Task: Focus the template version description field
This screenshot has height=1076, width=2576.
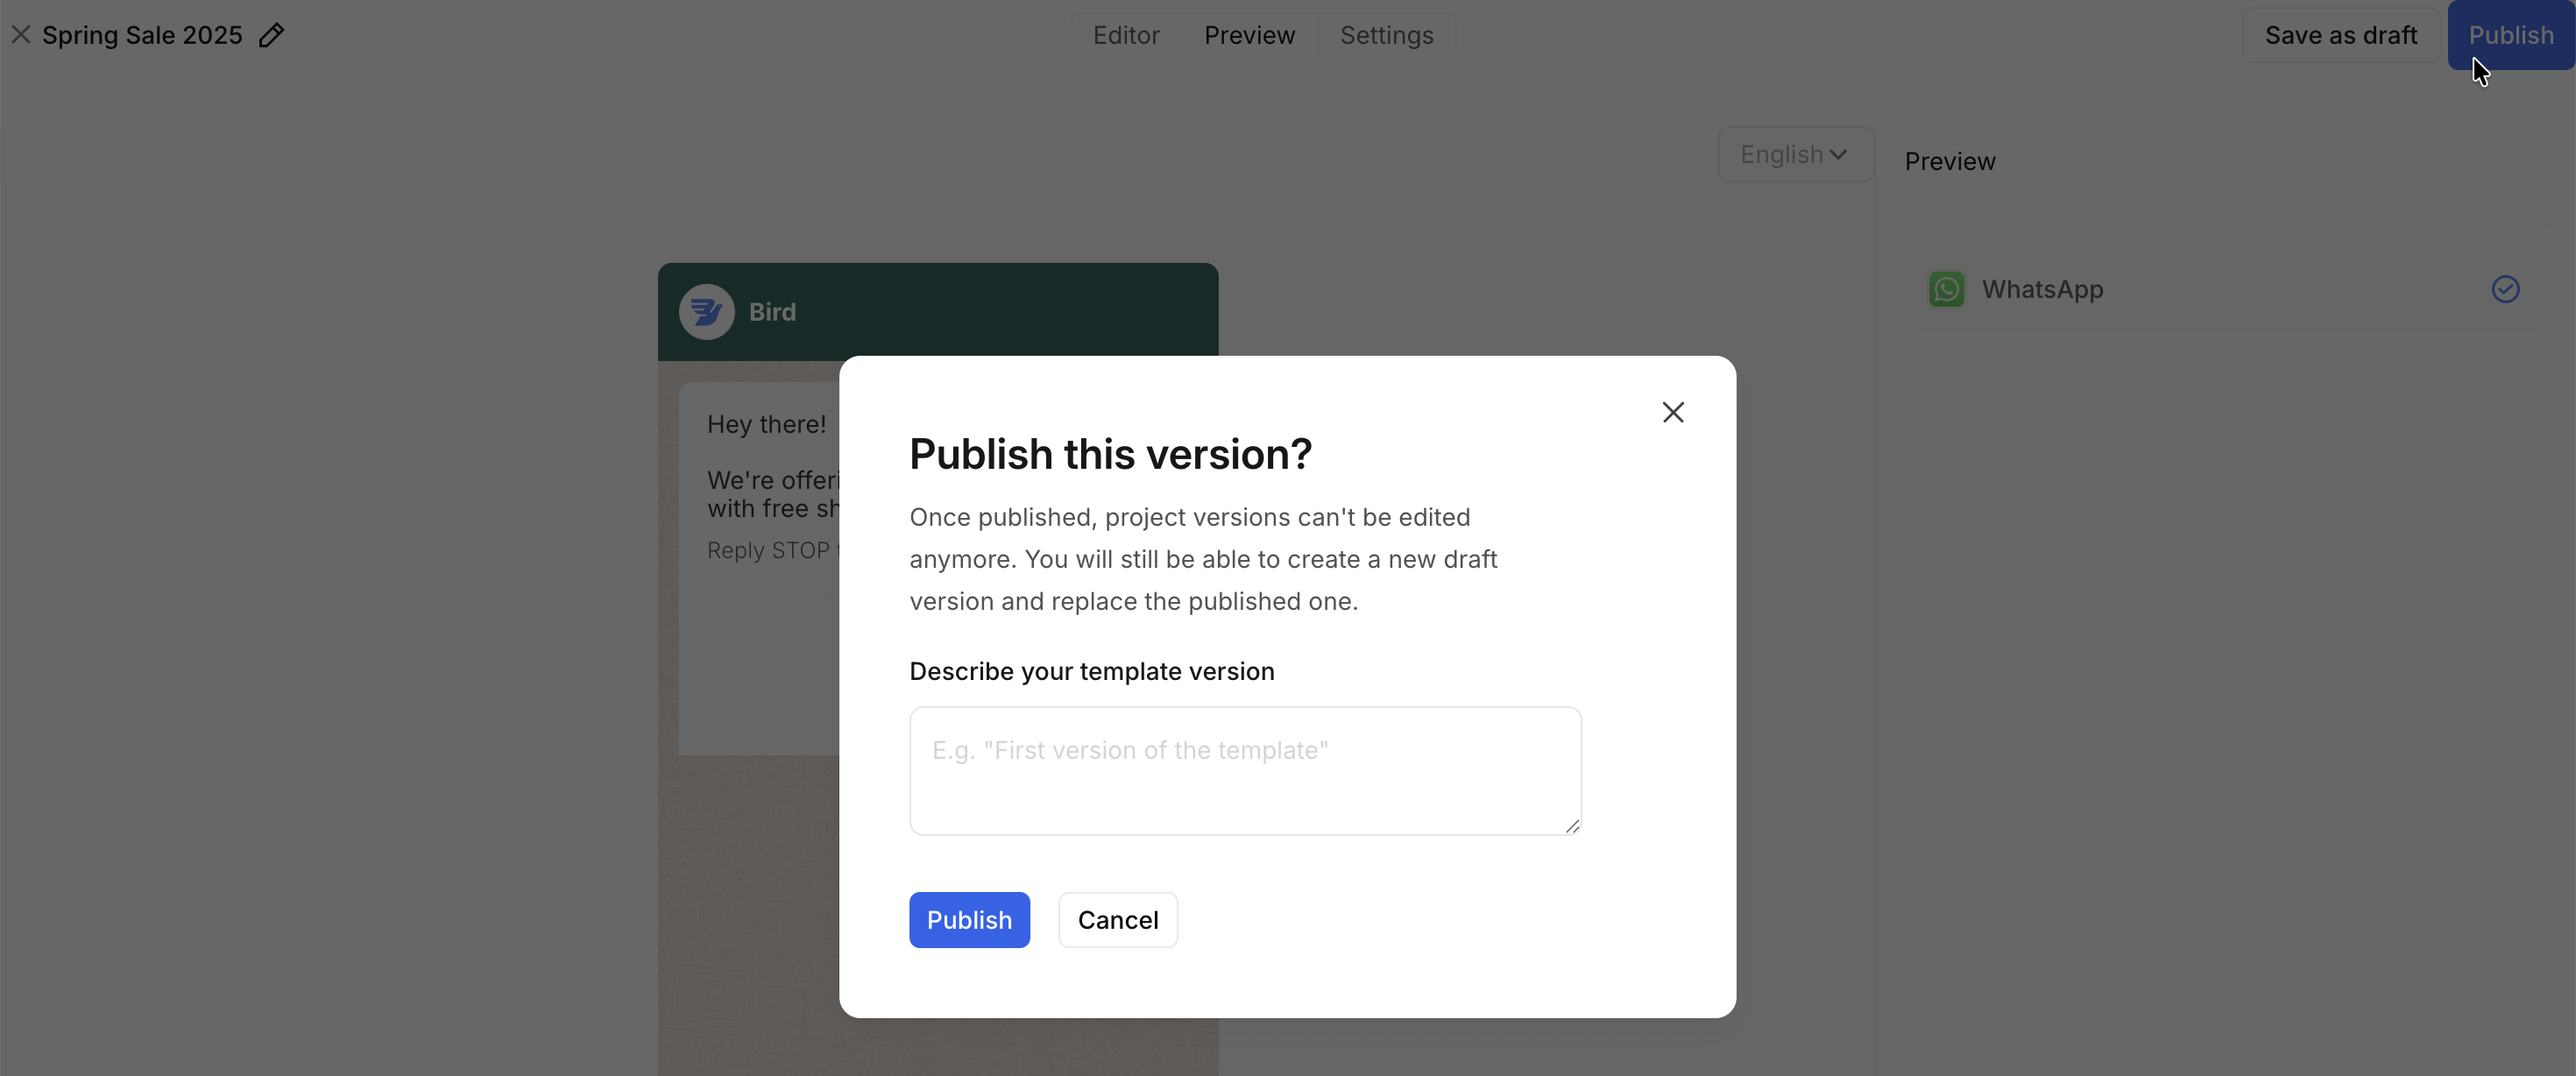Action: 1244,770
